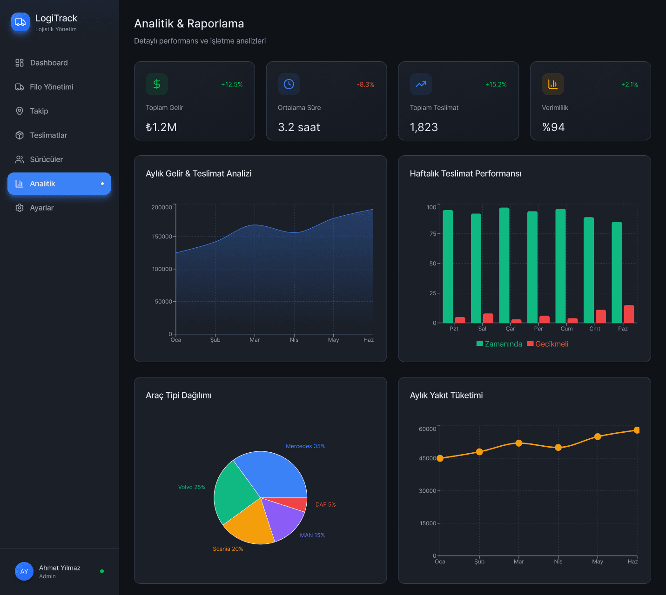Click the May data point on fuel chart
This screenshot has height=595, width=666.
[x=598, y=436]
